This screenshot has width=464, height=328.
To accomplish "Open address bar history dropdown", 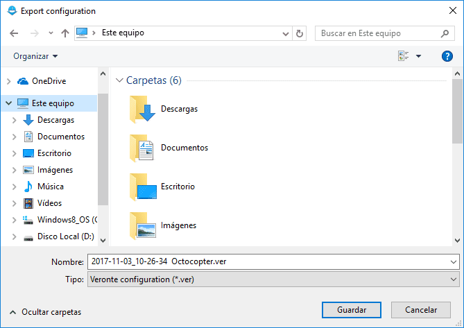I will 286,33.
